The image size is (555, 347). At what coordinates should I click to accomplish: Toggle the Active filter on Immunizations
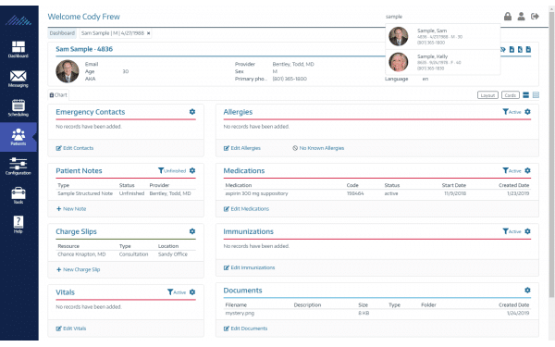pyautogui.click(x=512, y=231)
